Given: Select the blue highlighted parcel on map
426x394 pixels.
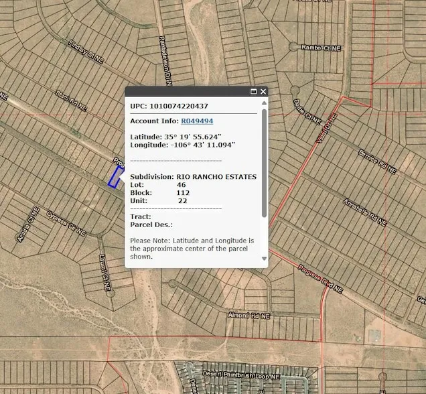Looking at the screenshot, I should click(x=116, y=178).
